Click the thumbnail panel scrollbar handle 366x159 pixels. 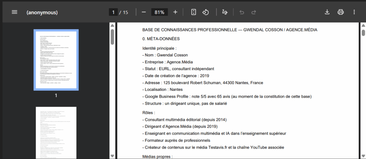point(112,37)
